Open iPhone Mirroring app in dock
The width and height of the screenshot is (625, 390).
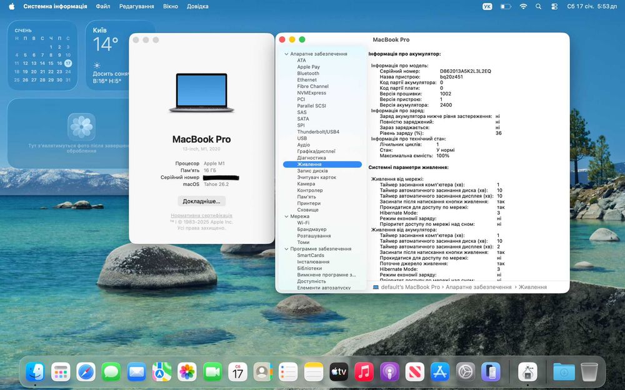pos(491,372)
